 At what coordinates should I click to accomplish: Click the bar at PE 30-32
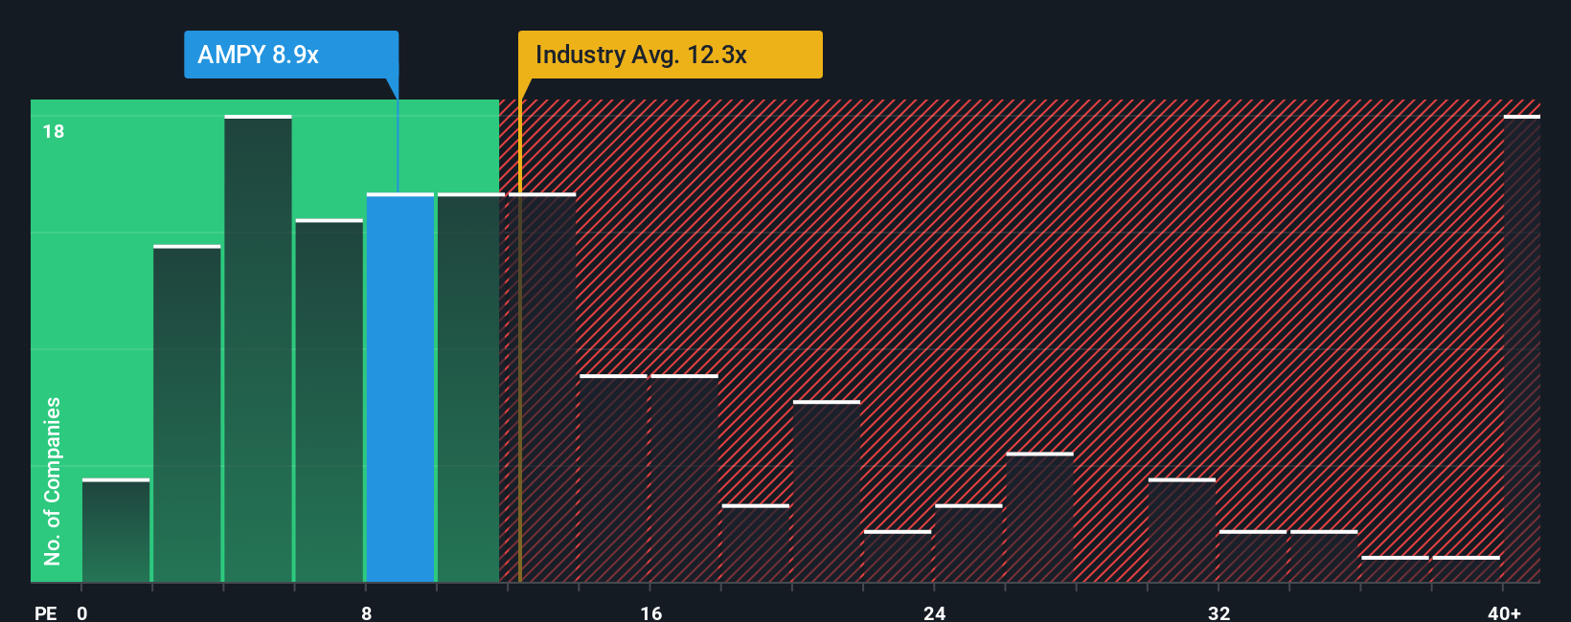[1181, 530]
